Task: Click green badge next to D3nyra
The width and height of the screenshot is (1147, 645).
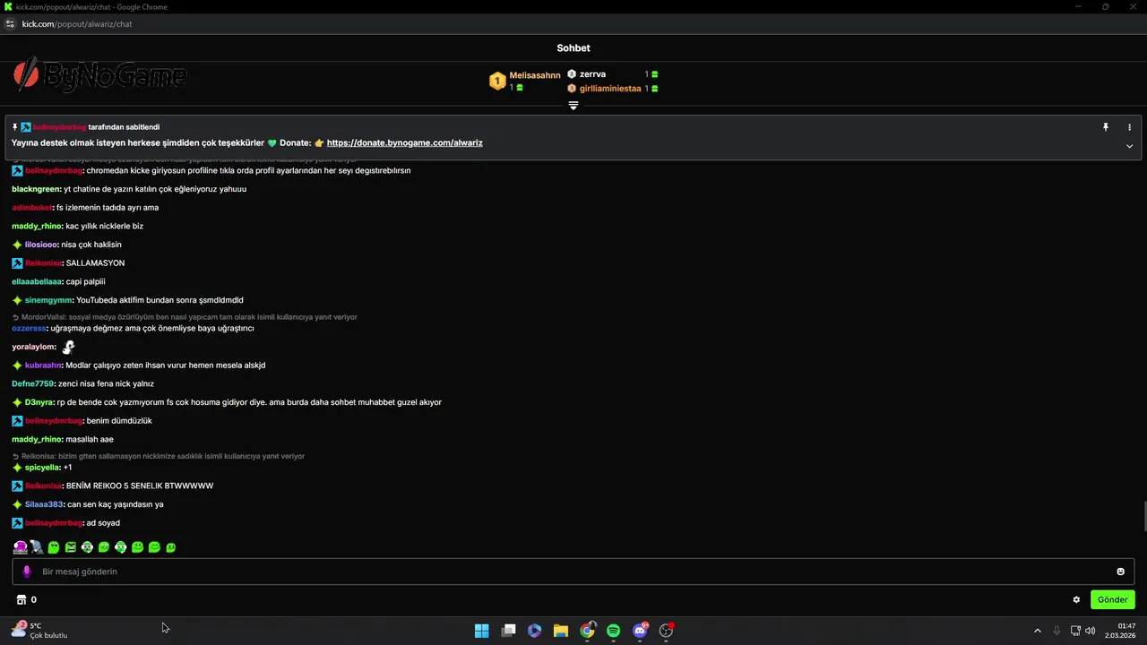Action: tap(17, 402)
